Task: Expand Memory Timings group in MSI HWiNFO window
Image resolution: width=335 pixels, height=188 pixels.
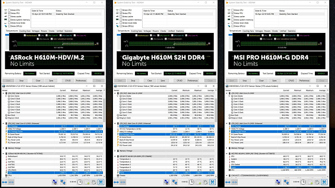Action: [227, 148]
